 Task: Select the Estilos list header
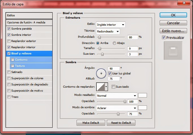coord(29,16)
